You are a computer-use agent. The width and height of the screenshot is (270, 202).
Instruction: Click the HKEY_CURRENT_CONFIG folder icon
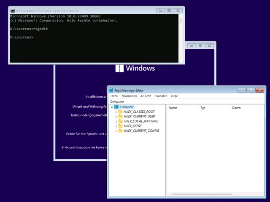point(121,130)
